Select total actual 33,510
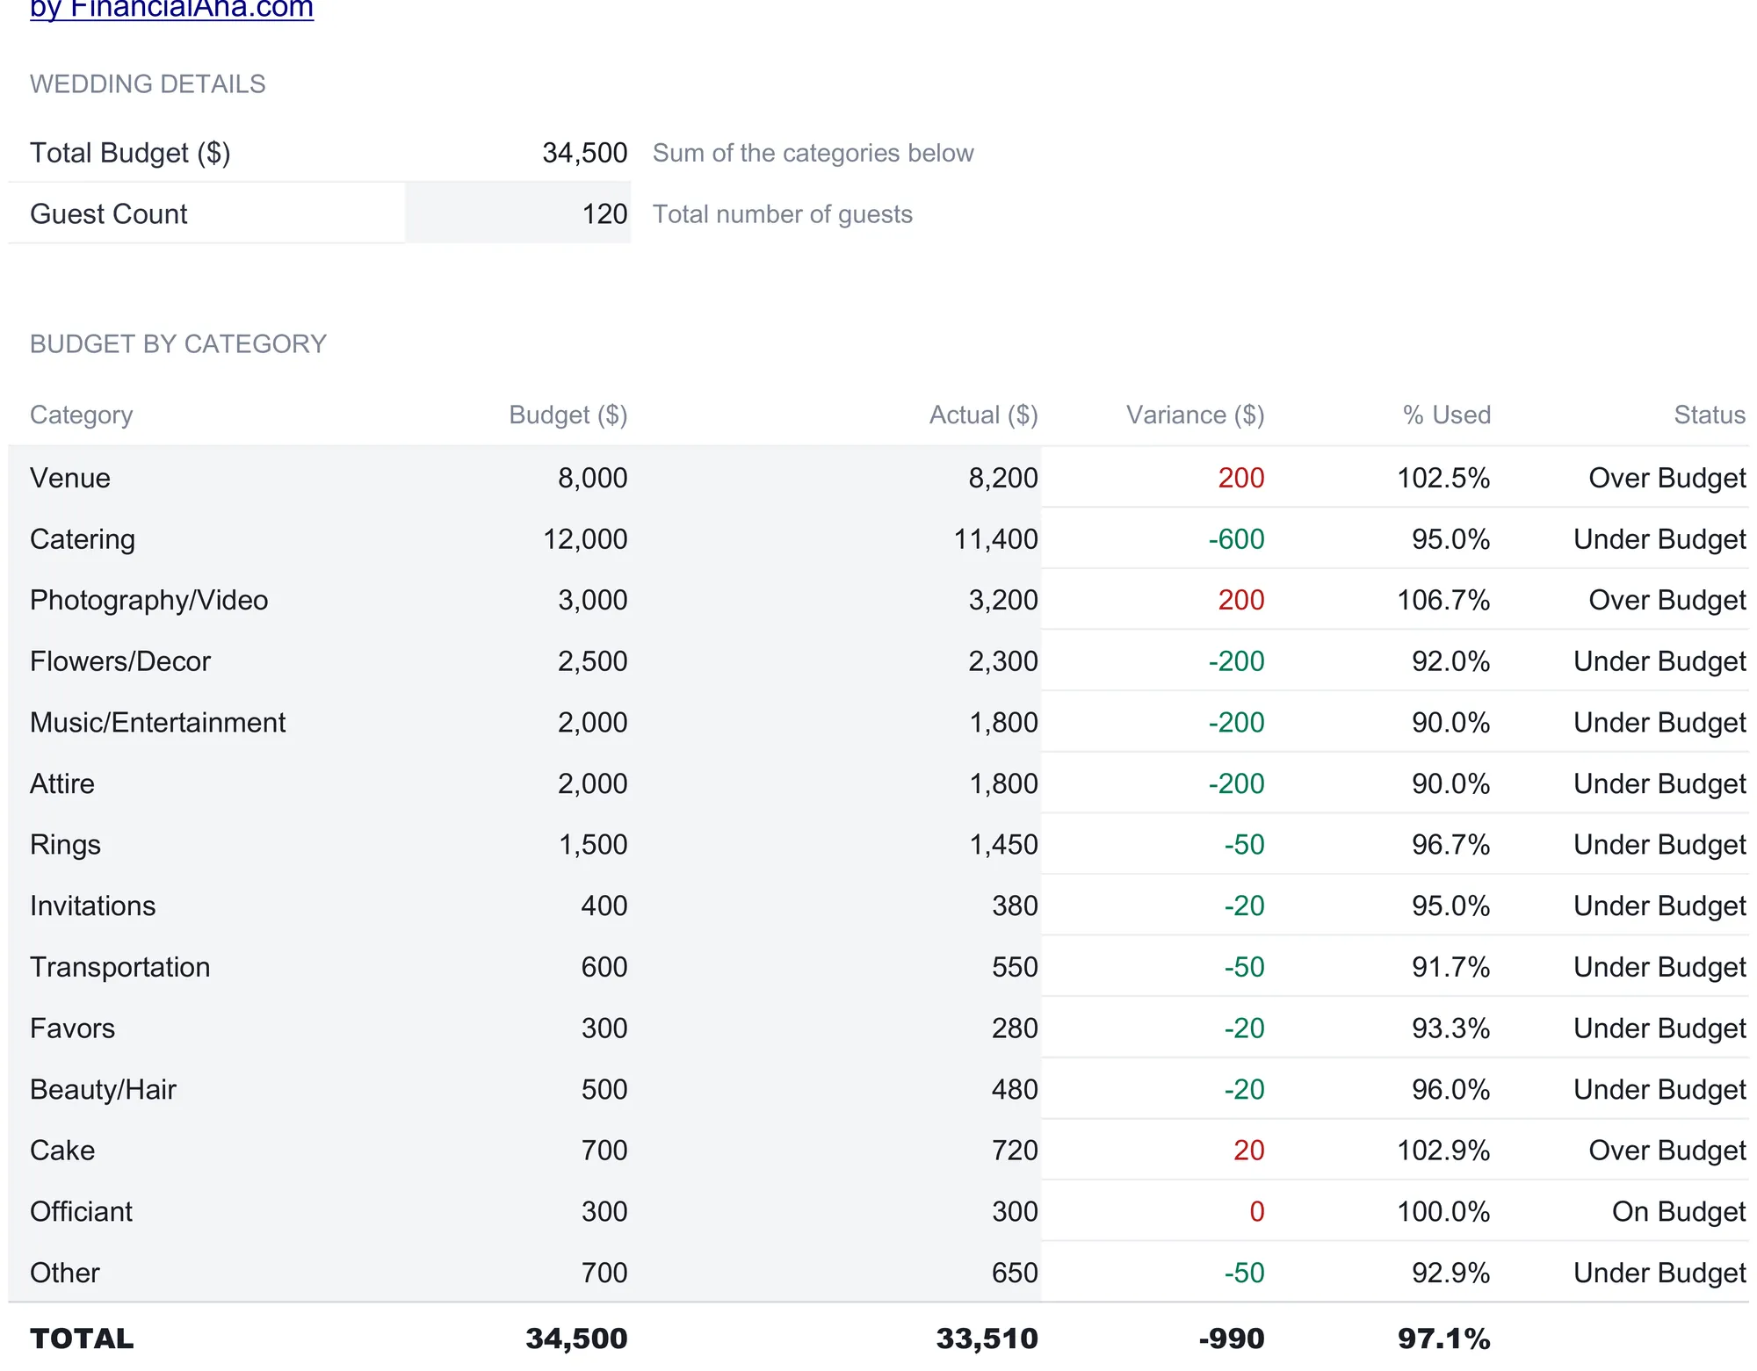 tap(987, 1339)
